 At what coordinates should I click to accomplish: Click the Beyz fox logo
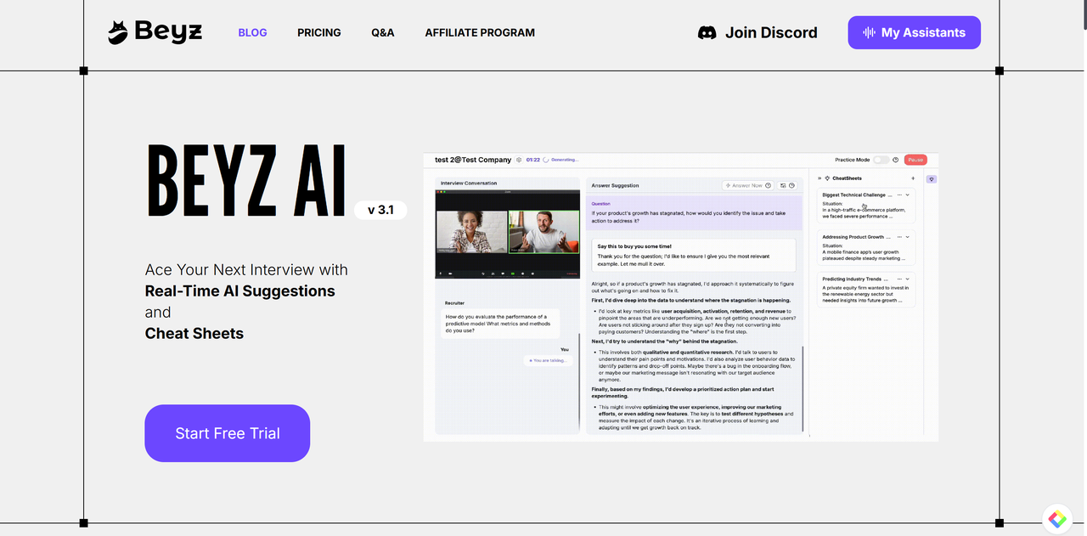(x=118, y=32)
